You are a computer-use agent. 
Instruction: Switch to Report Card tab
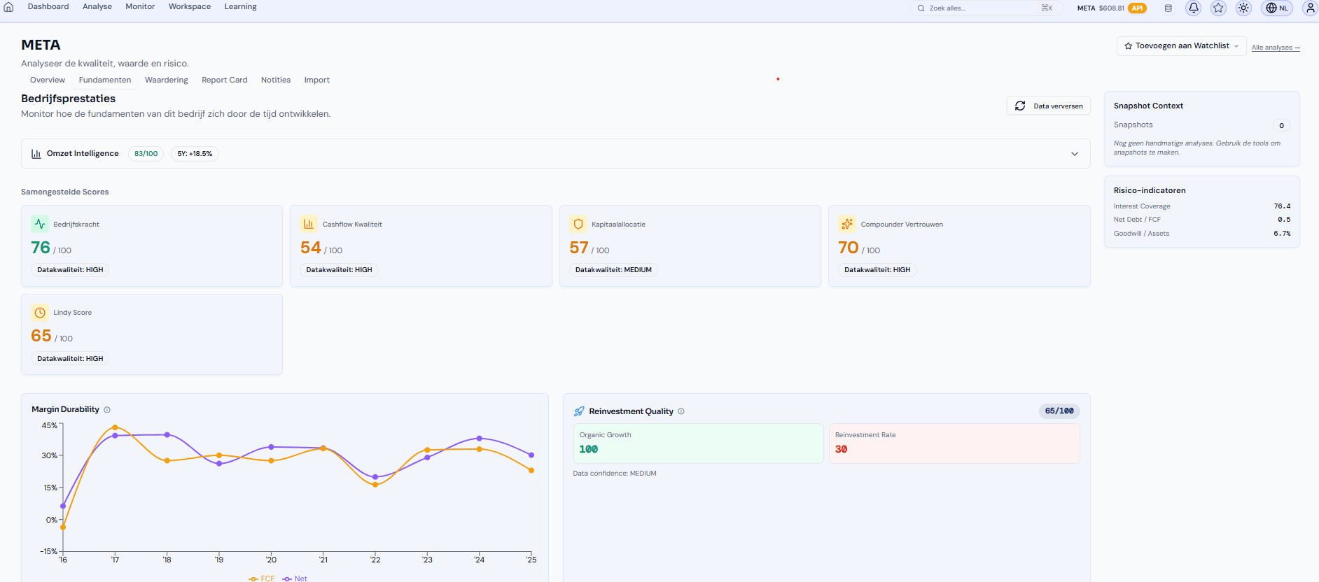(225, 80)
